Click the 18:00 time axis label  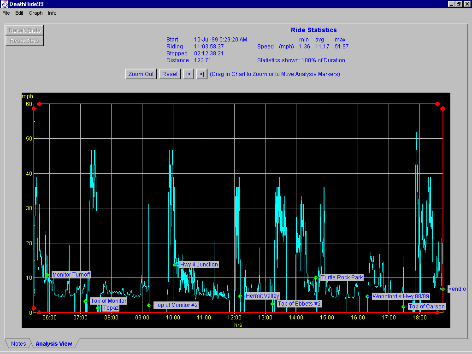click(x=419, y=318)
